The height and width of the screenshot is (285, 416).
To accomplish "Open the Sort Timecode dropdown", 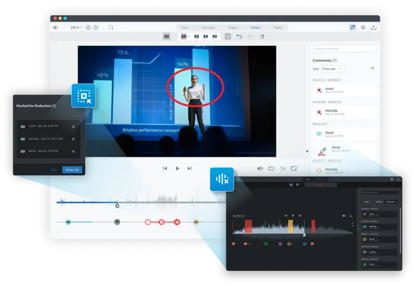I will pos(332,69).
